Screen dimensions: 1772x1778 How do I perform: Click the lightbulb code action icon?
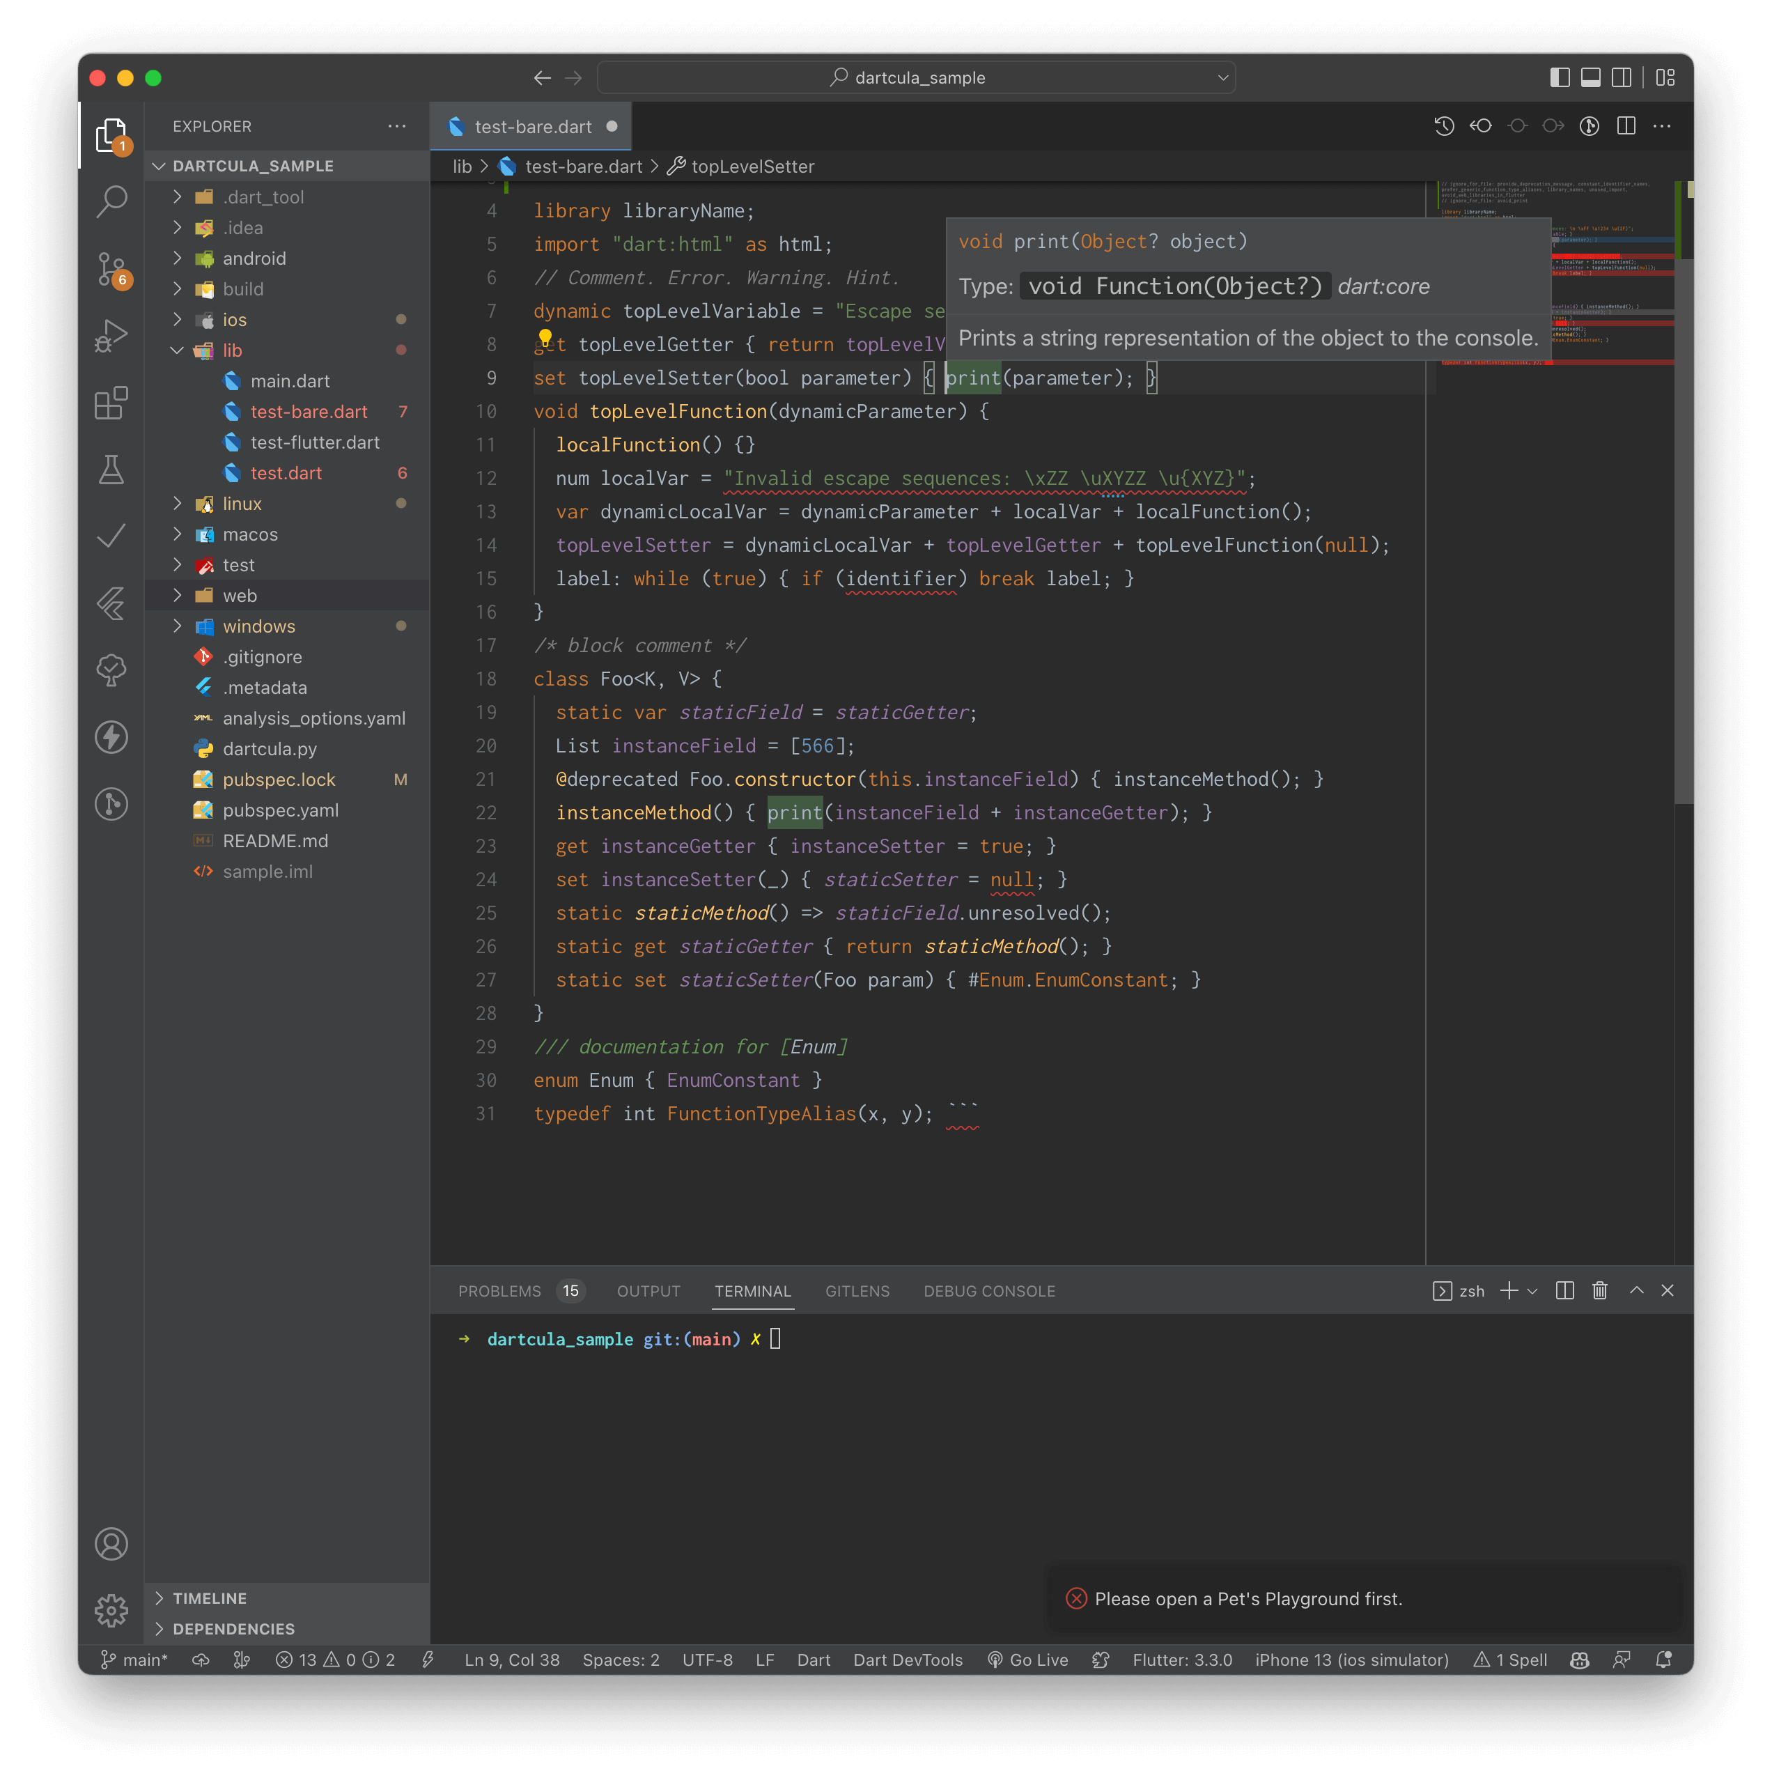[545, 337]
